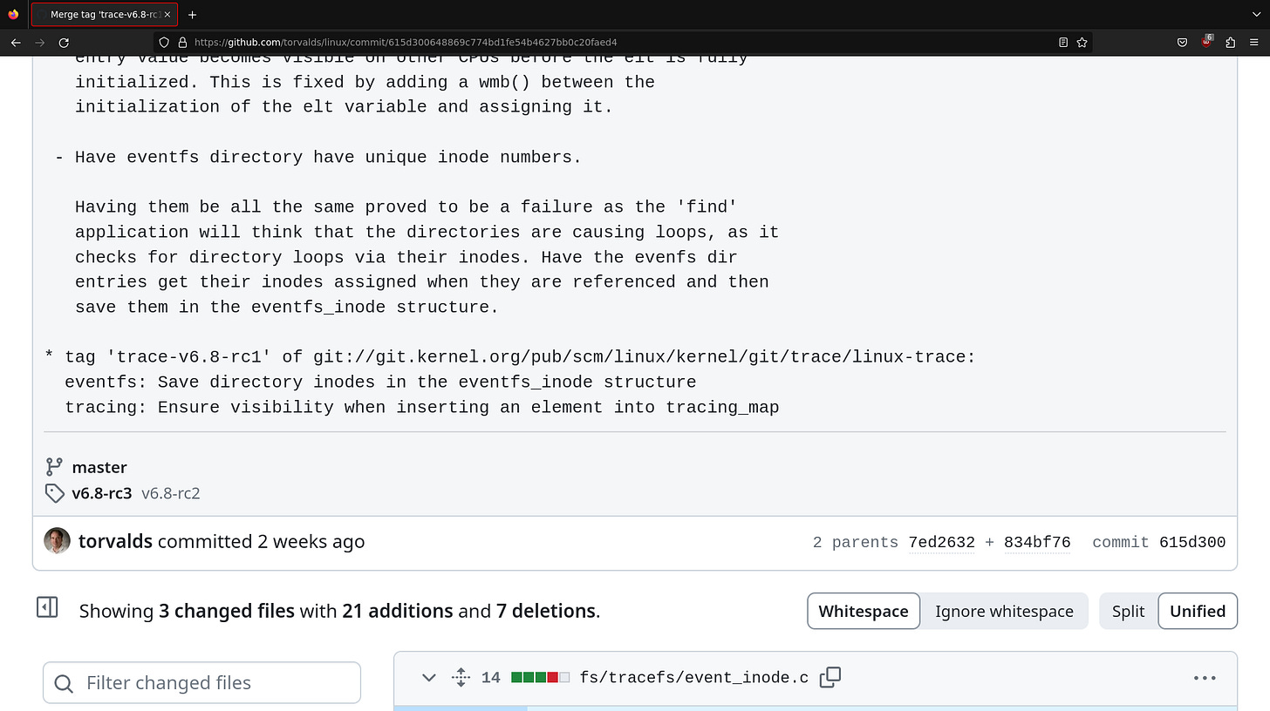Enable Ignore whitespace option

coord(1004,611)
